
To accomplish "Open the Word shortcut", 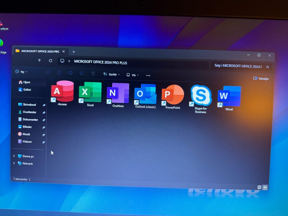I will [229, 98].
